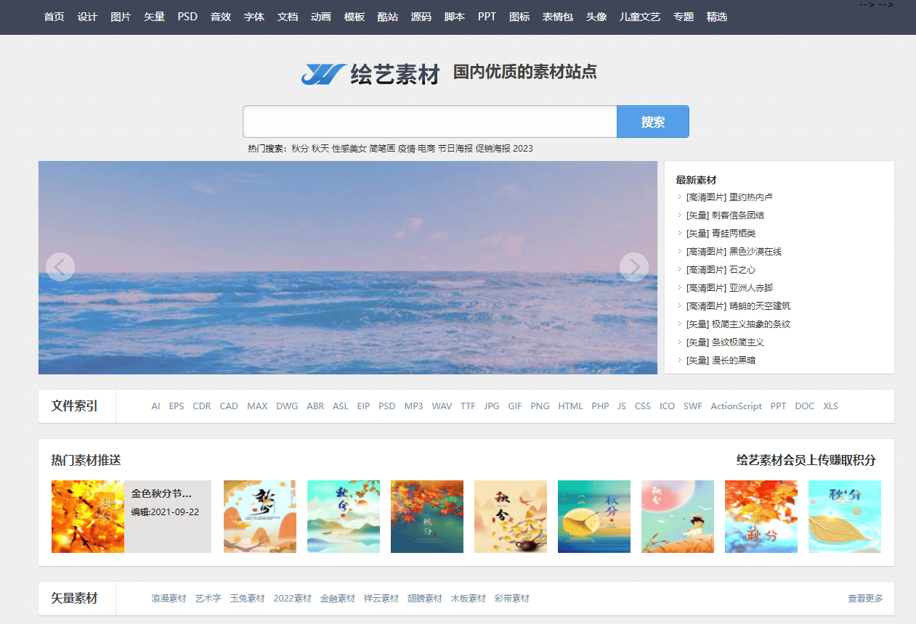Click 查看更多 in the 矢量素材 section
This screenshot has height=624, width=916.
tap(864, 598)
